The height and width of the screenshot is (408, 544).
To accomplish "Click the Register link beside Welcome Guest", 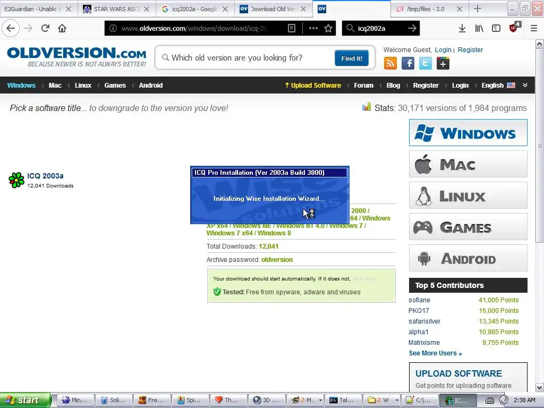I will coord(470,49).
